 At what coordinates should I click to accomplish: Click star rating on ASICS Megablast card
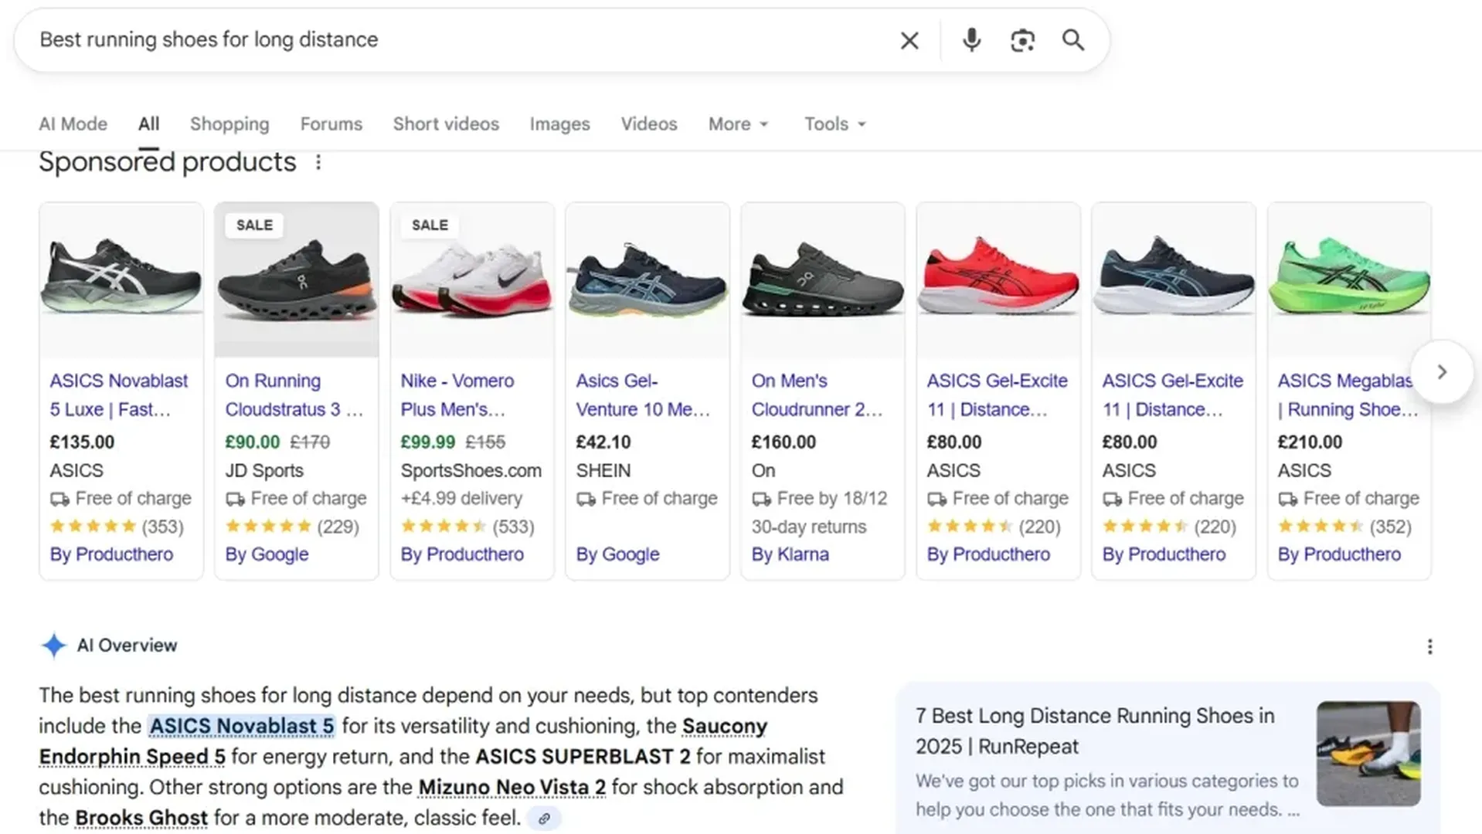1321,527
